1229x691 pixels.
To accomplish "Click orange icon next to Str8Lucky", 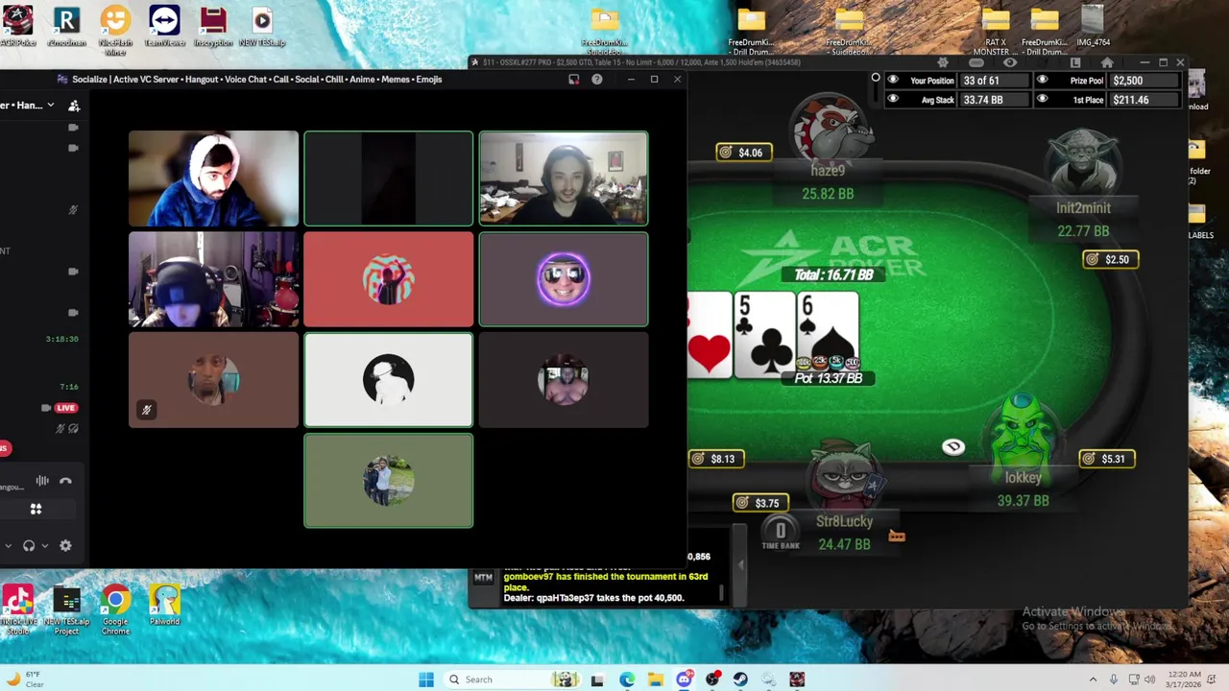I will [x=896, y=536].
